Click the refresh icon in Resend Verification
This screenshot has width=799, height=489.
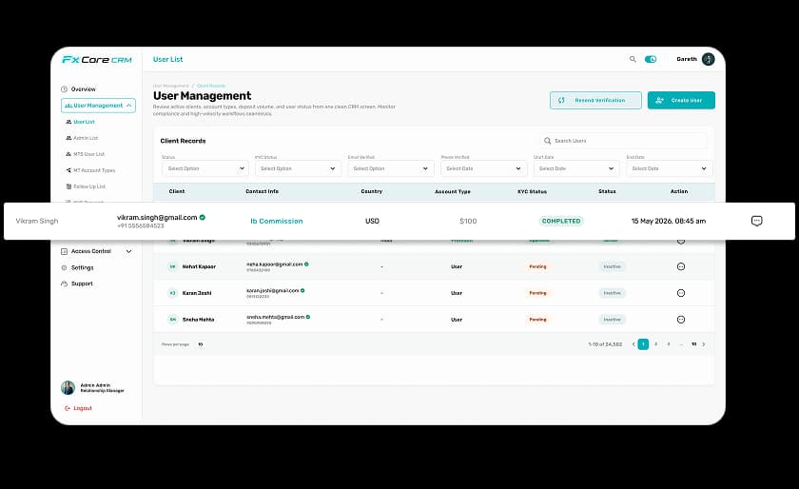point(561,101)
